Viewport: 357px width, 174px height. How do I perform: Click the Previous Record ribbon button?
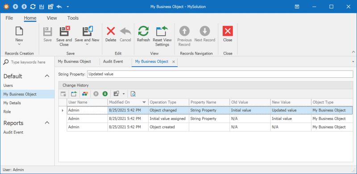[184, 36]
